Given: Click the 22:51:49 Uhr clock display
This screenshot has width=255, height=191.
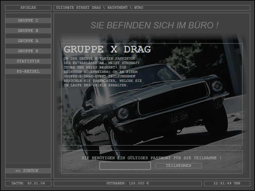Looking at the screenshot, I should click(227, 183).
